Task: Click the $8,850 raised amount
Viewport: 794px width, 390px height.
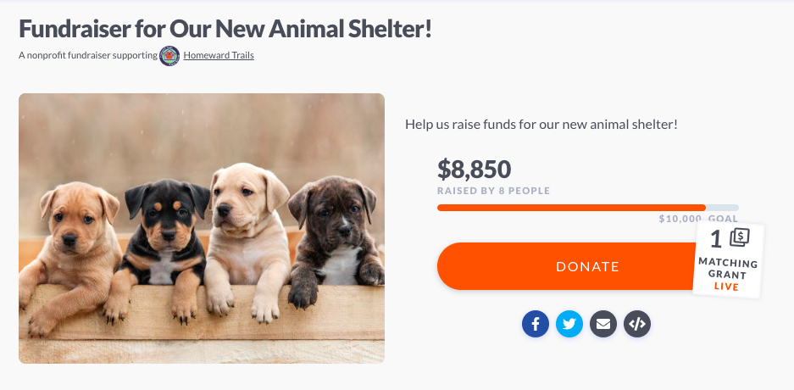Action: [x=474, y=170]
